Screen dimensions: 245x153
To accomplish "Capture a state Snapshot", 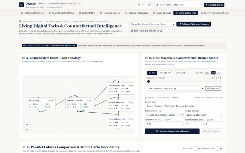I will tap(213, 88).
